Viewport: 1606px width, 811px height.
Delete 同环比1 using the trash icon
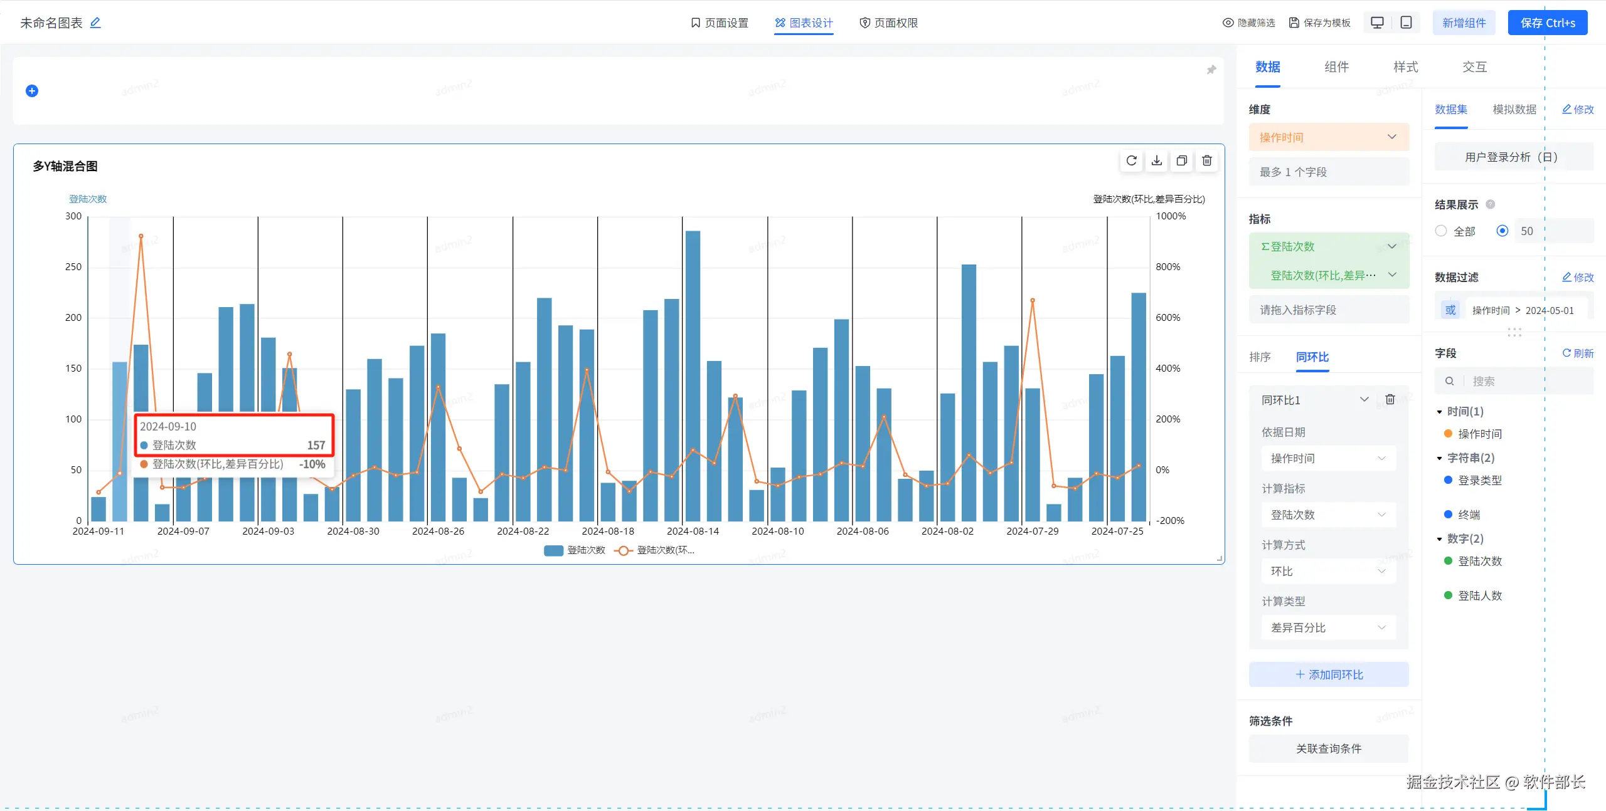click(x=1390, y=400)
